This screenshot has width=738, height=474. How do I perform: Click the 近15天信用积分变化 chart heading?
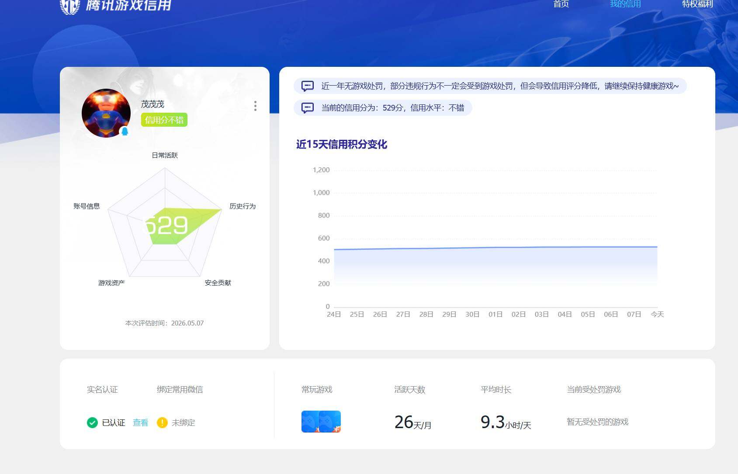[x=342, y=144]
